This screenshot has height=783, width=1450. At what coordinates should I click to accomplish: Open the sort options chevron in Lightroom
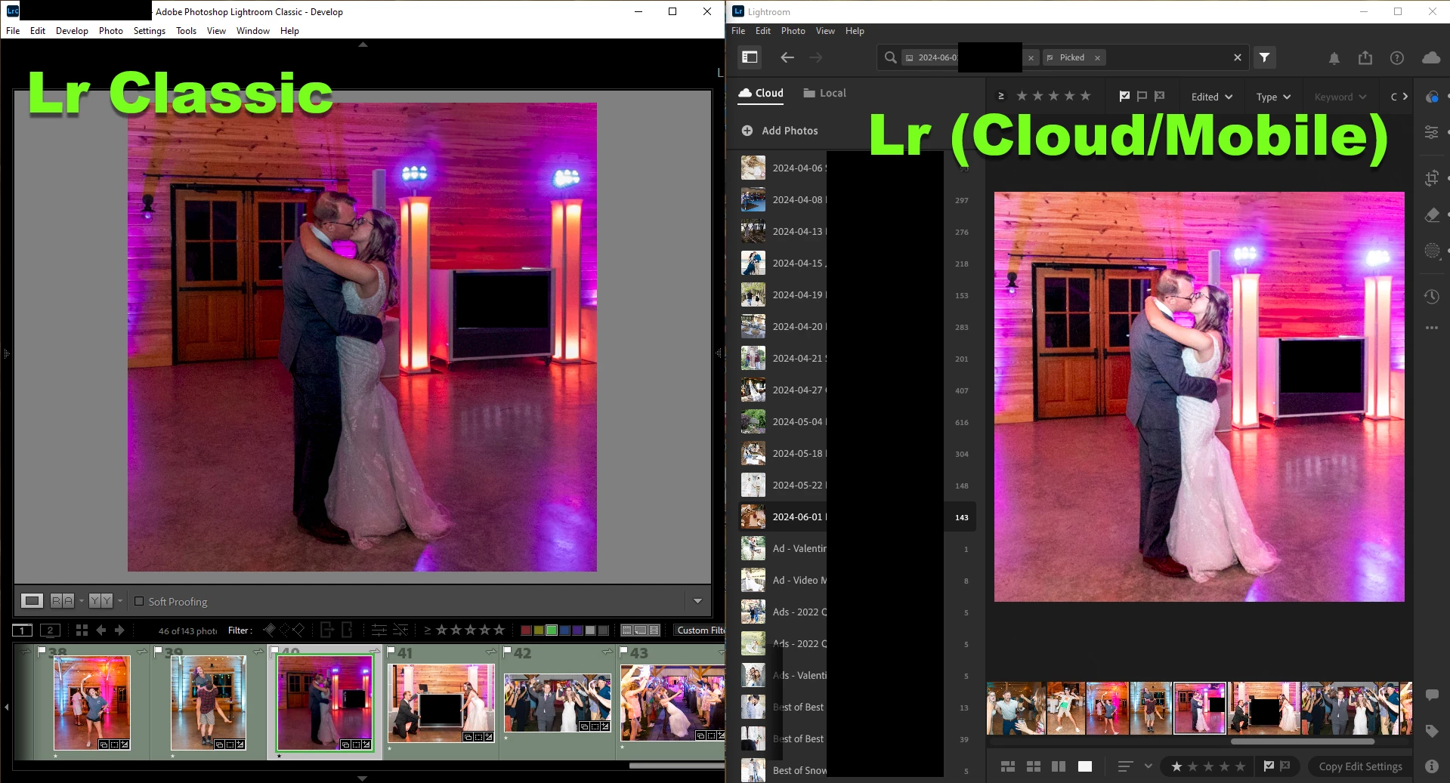1148,766
